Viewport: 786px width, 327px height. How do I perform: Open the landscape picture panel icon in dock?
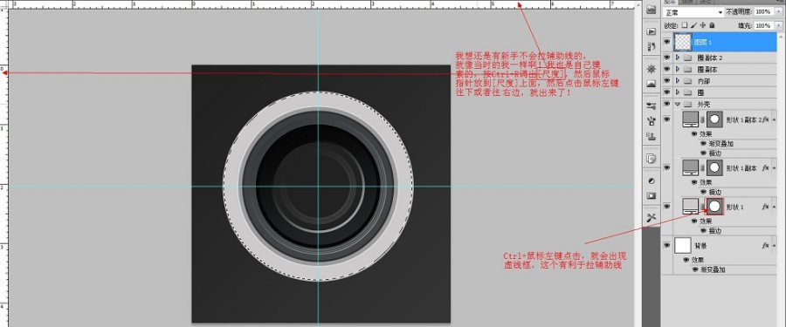pyautogui.click(x=652, y=84)
